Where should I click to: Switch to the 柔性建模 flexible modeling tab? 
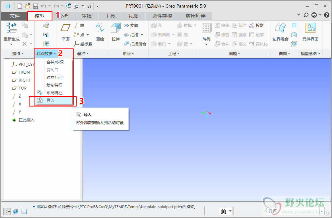point(162,16)
